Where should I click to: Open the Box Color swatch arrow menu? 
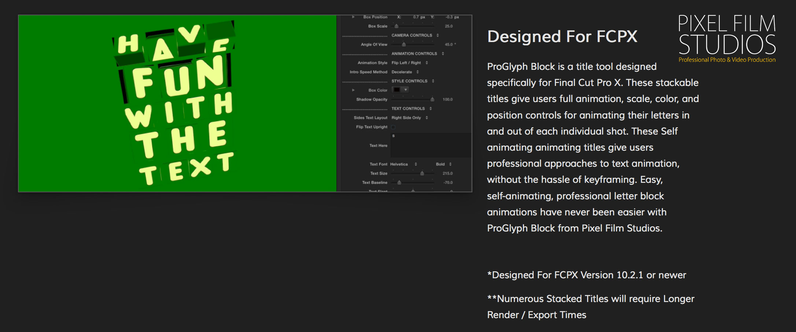(x=405, y=90)
